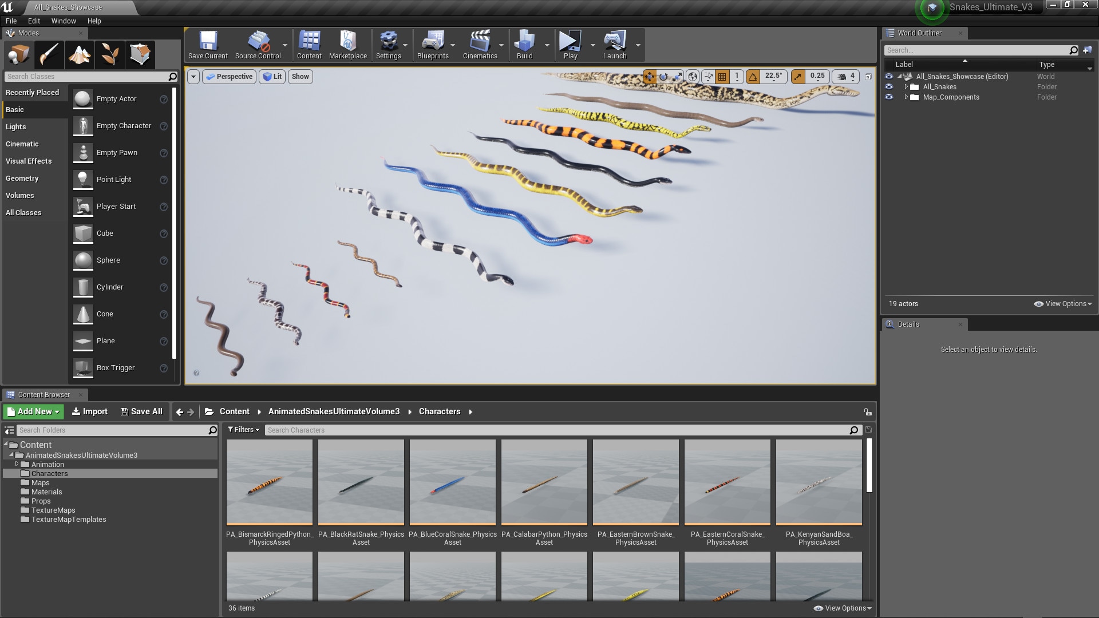Click the Save All button
This screenshot has height=618, width=1099.
(141, 411)
